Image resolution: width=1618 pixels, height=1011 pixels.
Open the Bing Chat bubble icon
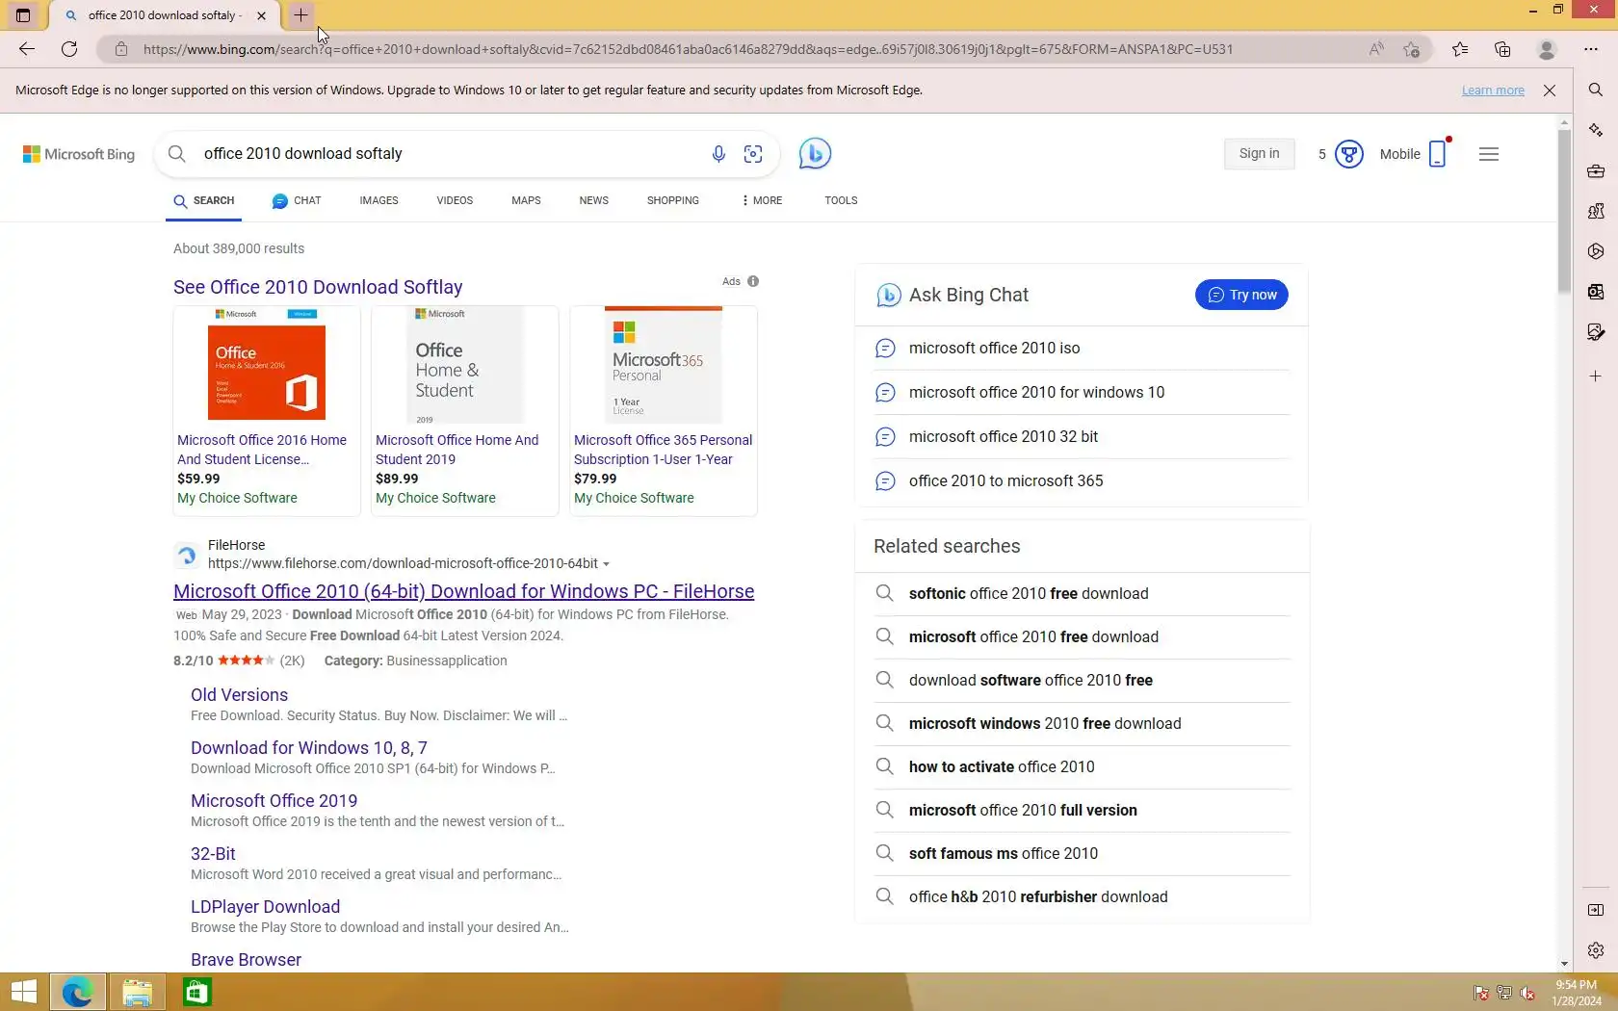[x=815, y=154]
